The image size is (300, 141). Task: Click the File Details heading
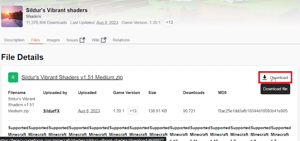point(22,57)
